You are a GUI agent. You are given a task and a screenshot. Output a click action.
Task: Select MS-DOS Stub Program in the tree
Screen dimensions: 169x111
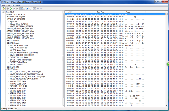16,17
